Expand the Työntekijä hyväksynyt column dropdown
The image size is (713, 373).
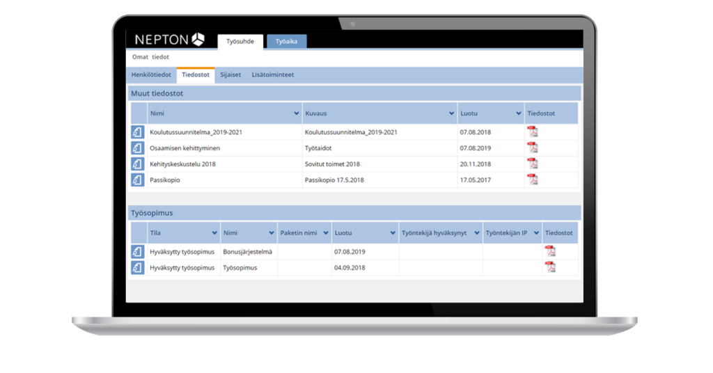pyautogui.click(x=477, y=233)
